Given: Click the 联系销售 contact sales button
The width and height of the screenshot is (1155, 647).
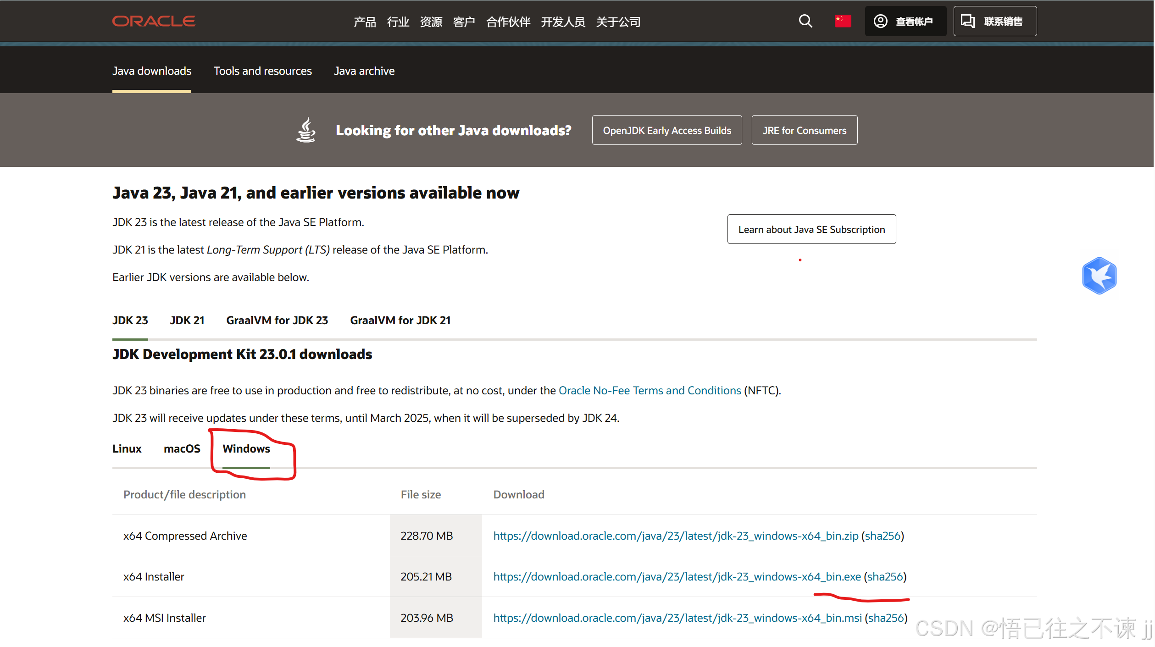Looking at the screenshot, I should click(994, 21).
